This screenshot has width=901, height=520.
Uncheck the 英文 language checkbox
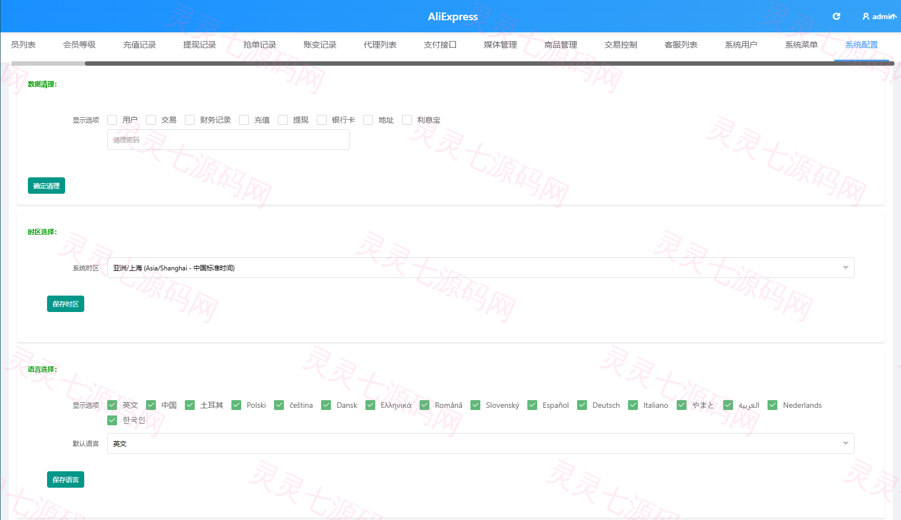[x=112, y=405]
